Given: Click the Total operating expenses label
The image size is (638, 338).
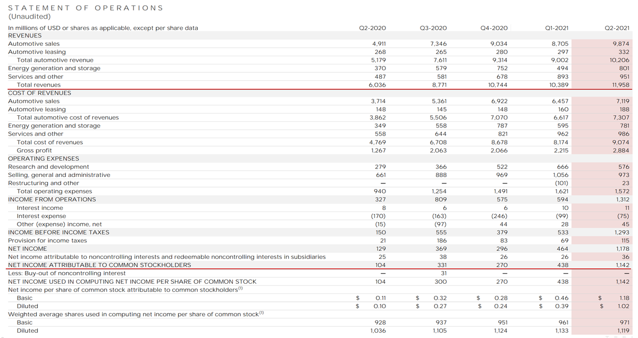Looking at the screenshot, I should pyautogui.click(x=54, y=191).
